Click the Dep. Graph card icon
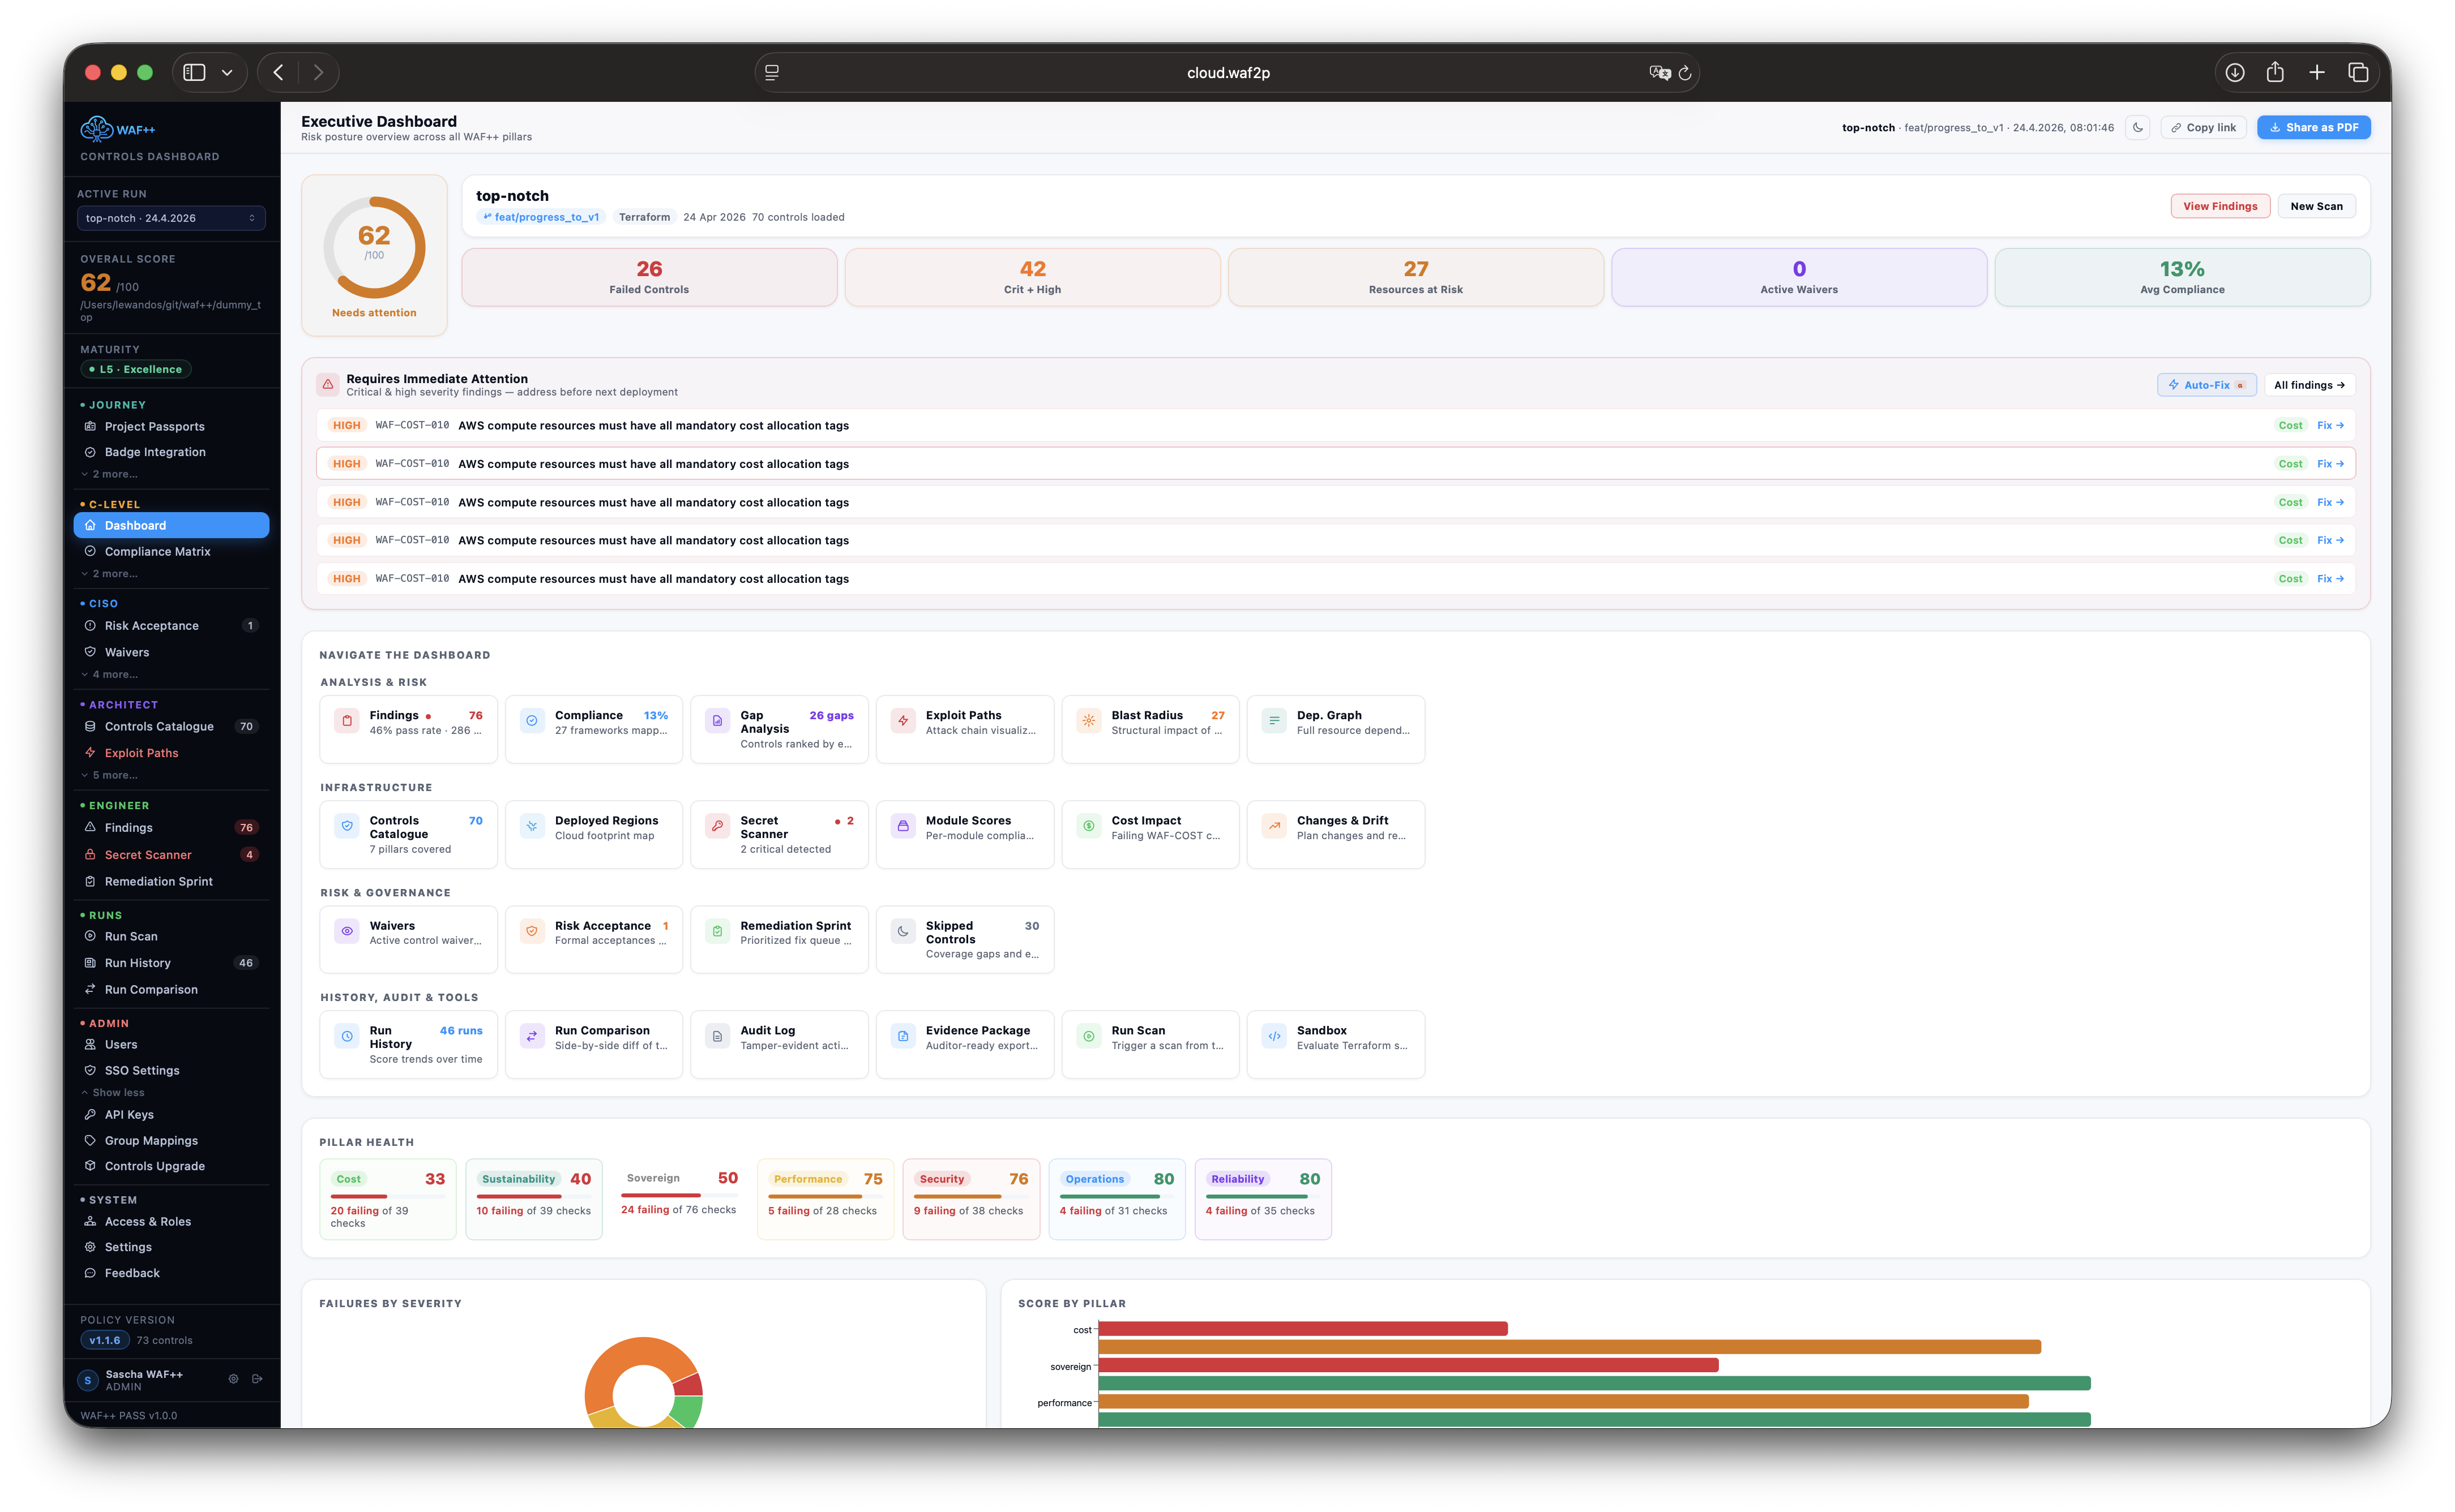Viewport: 2455px width, 1512px height. point(1273,720)
